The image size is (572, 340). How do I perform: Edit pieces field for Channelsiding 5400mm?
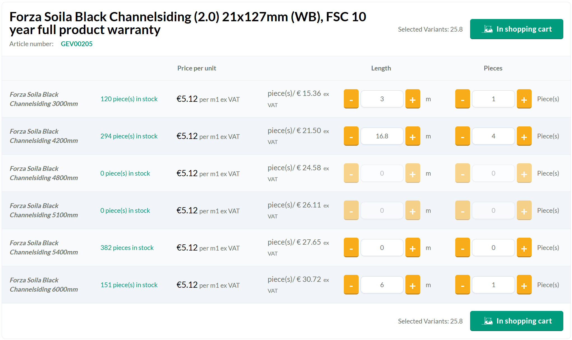click(493, 248)
